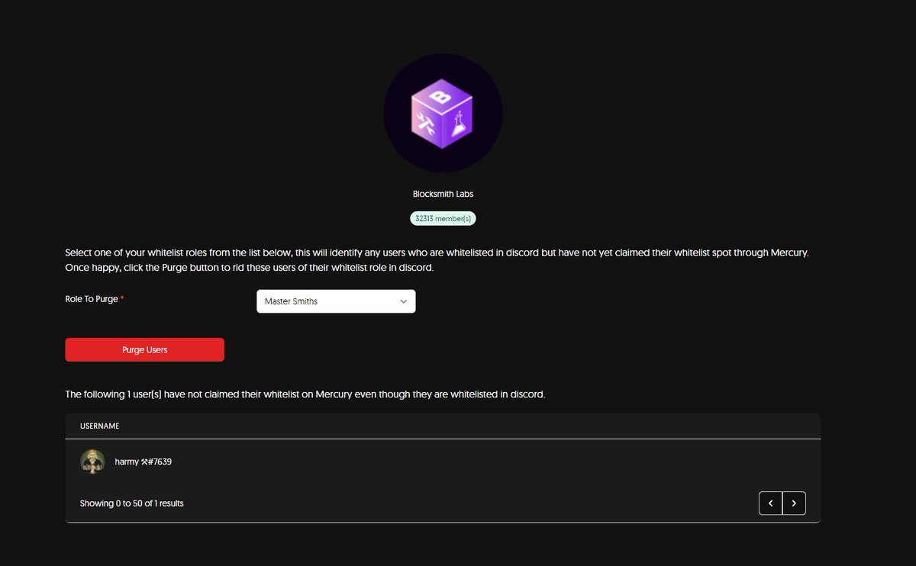Click harmy's user avatar
The height and width of the screenshot is (566, 916).
click(x=92, y=461)
